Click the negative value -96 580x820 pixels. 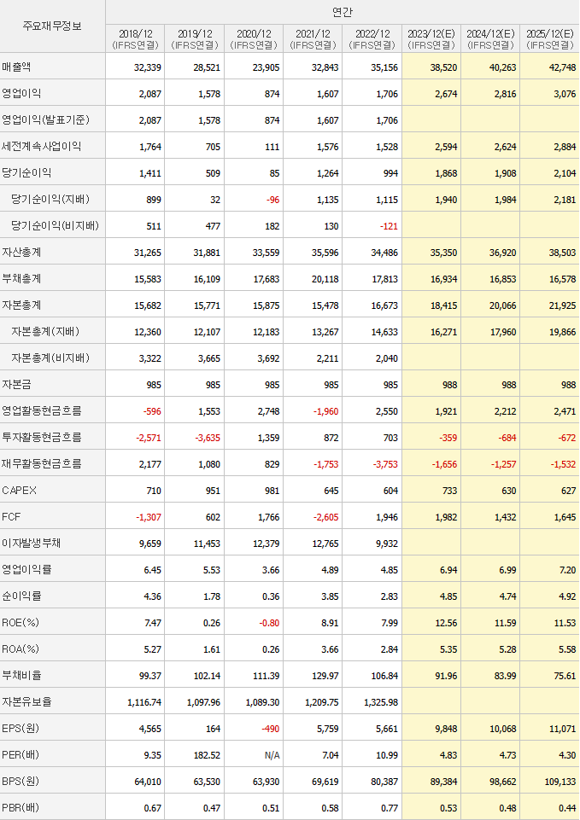[x=272, y=200]
